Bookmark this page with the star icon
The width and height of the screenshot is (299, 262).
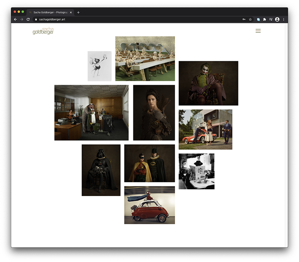point(250,19)
